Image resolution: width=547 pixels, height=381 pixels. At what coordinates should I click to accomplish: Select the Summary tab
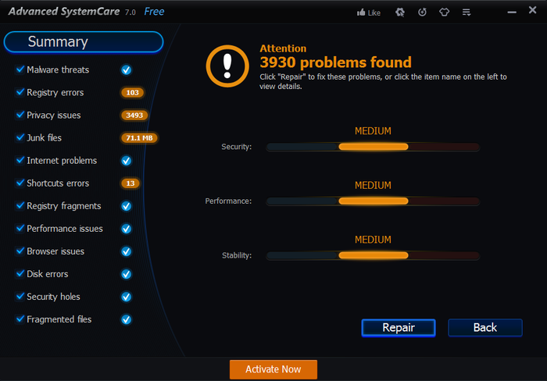coord(84,42)
